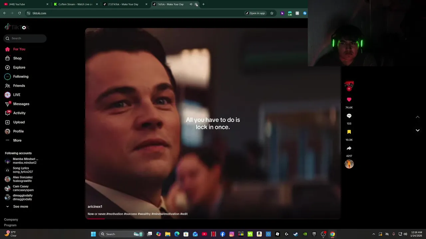Open the Program footer link
426x239 pixels.
pyautogui.click(x=10, y=225)
